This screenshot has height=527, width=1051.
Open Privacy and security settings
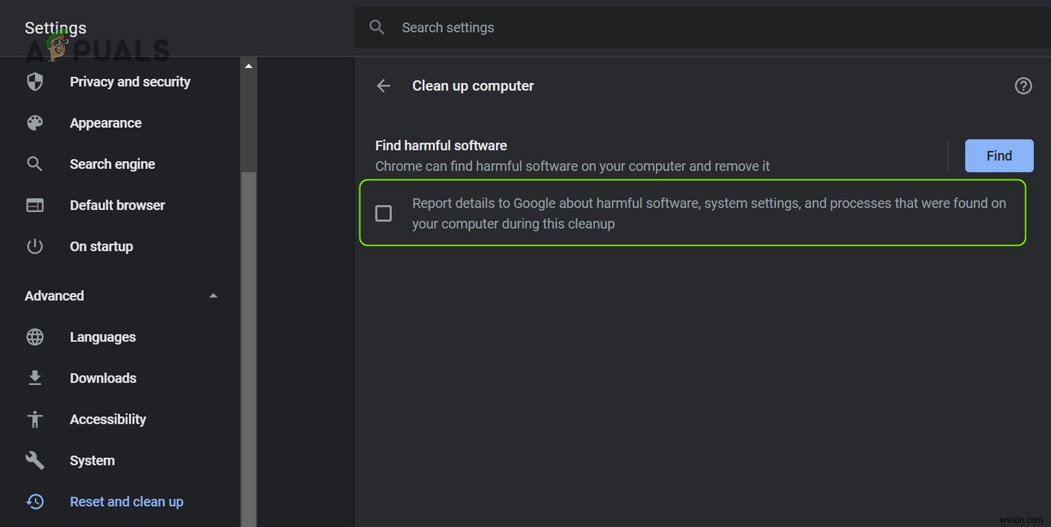click(130, 82)
